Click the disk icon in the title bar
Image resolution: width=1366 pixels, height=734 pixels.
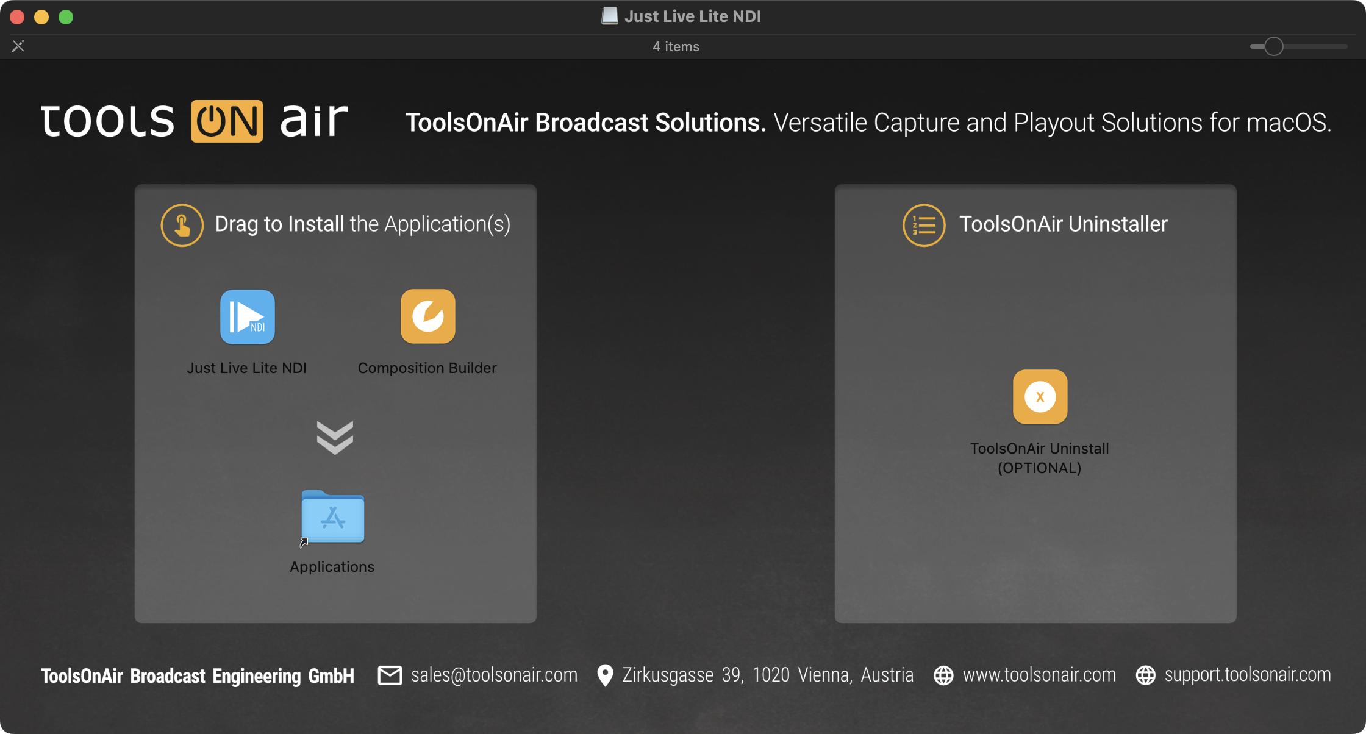coord(609,16)
